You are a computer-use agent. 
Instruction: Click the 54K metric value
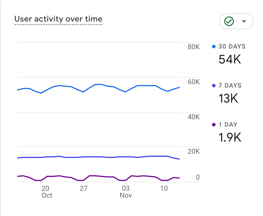point(230,59)
